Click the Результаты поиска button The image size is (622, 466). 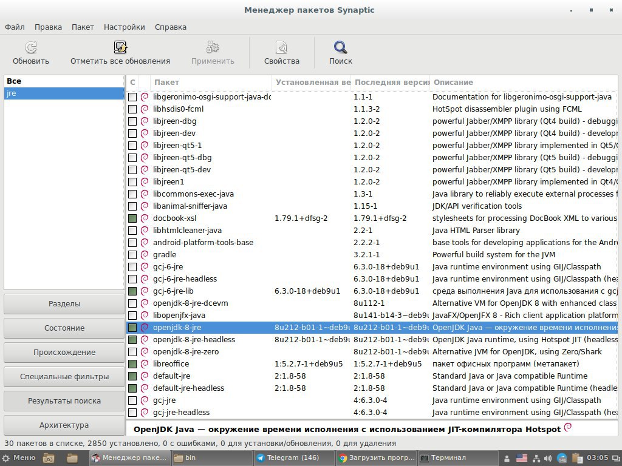pos(64,400)
